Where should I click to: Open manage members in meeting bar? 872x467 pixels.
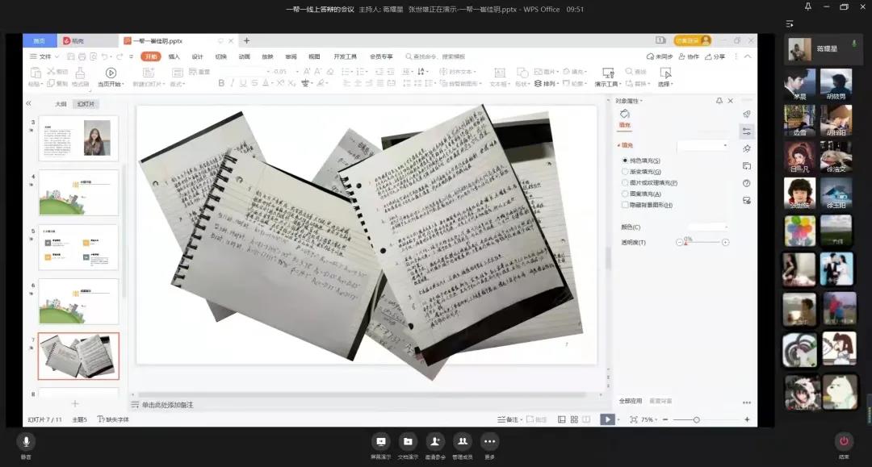[x=462, y=442]
